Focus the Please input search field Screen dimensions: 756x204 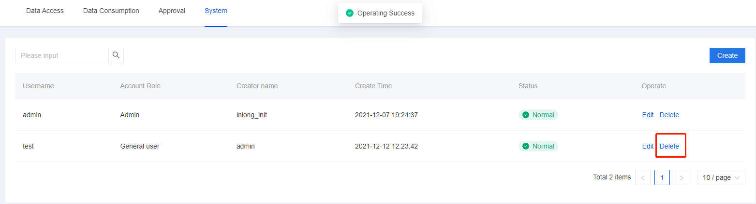[62, 55]
